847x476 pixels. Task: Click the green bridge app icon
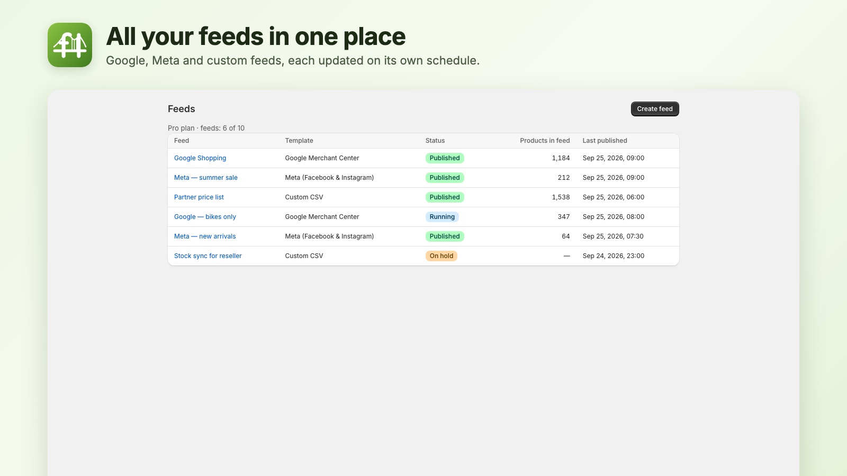point(70,45)
